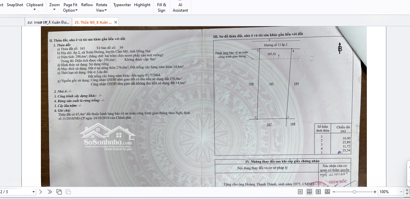Open the Fill & Sign tool
410x199 pixels.
pyautogui.click(x=161, y=8)
